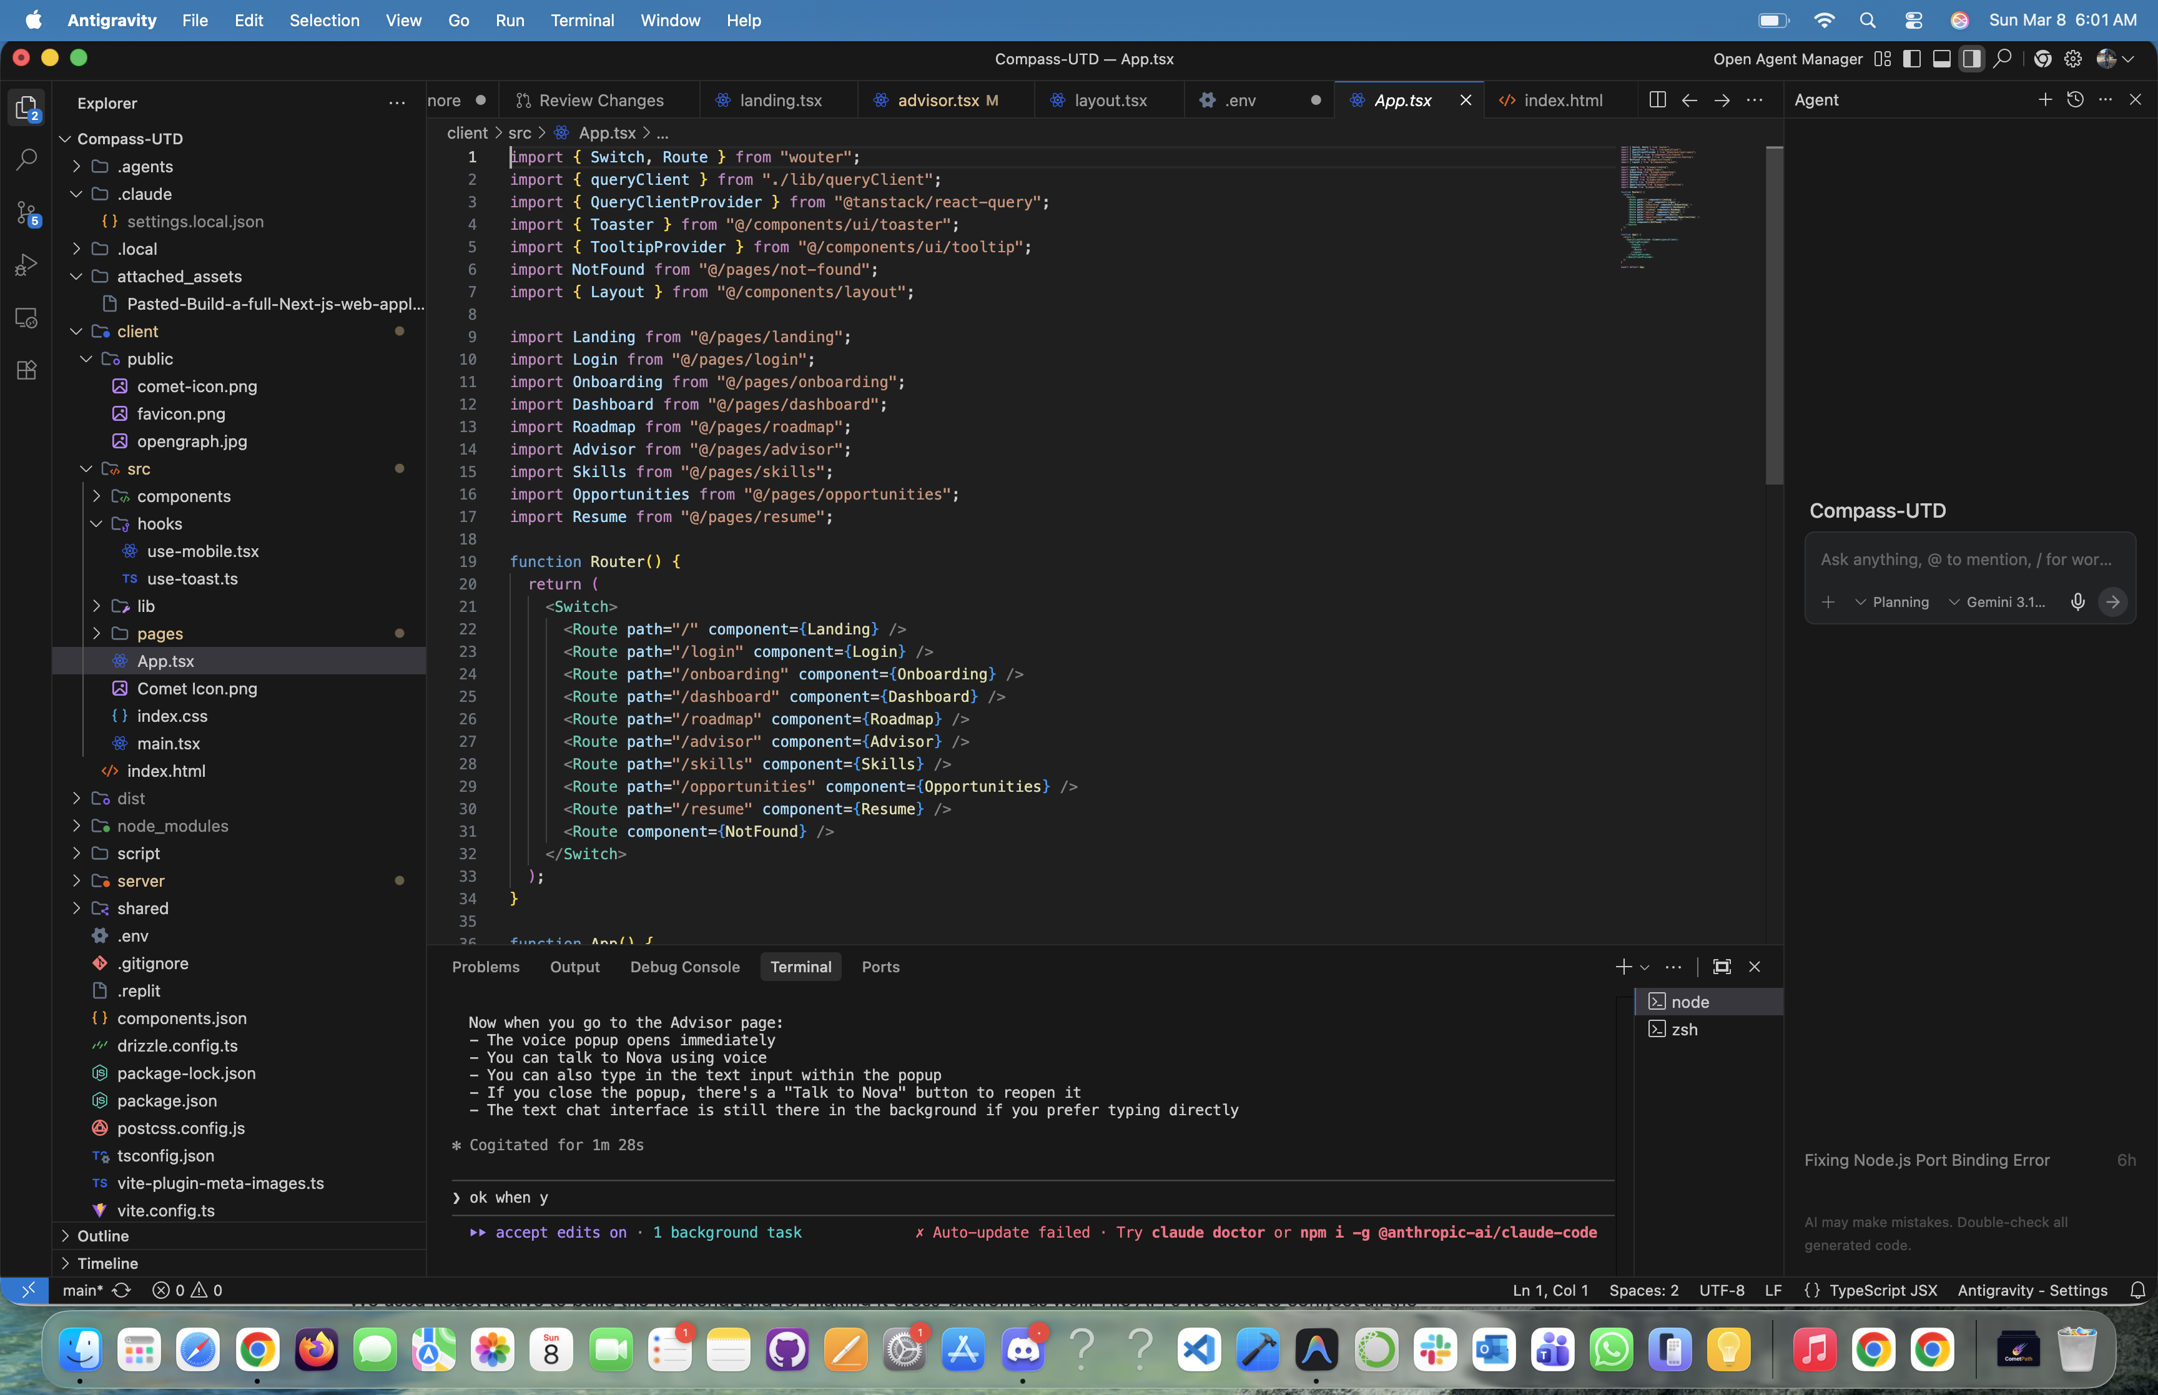Open the Terminal menu in menu bar

point(581,20)
